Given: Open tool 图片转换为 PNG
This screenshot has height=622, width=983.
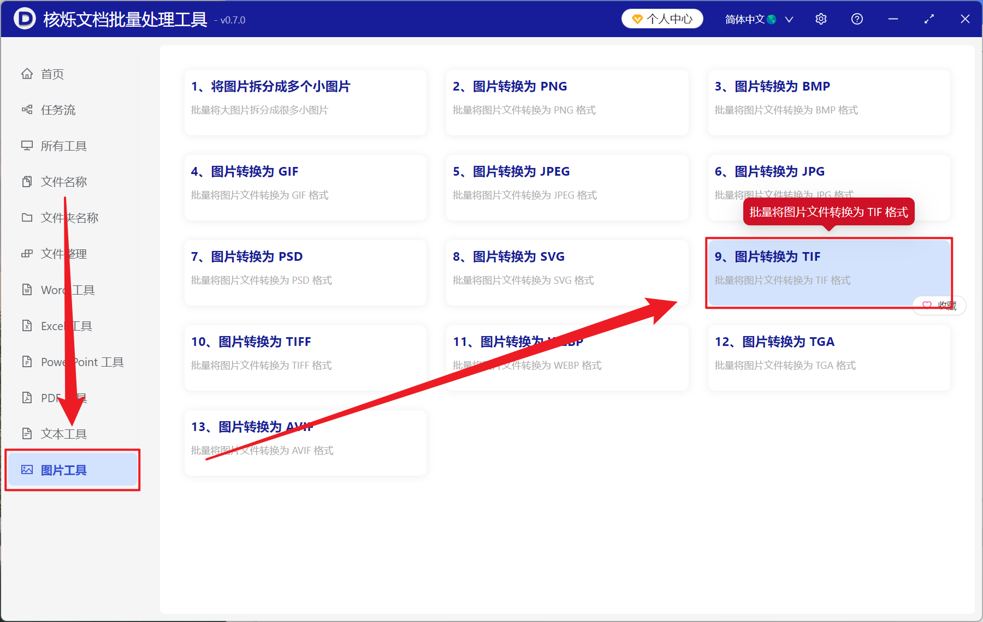Looking at the screenshot, I should tap(567, 102).
